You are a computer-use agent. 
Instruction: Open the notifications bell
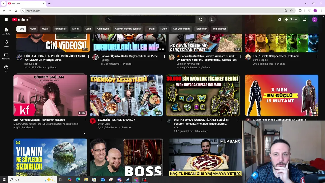[305, 20]
